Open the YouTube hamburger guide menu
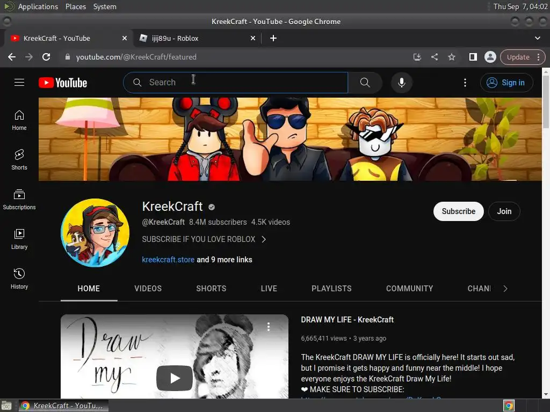550x412 pixels. 19,82
